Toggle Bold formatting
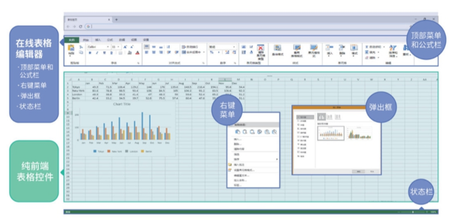Screen dimensions: 457x222 click(x=90, y=53)
